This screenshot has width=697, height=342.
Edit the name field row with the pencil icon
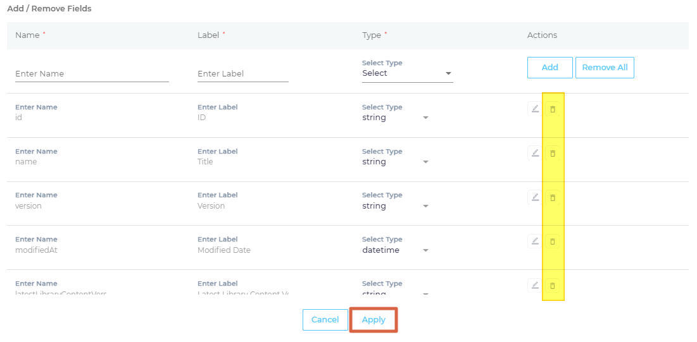point(535,153)
